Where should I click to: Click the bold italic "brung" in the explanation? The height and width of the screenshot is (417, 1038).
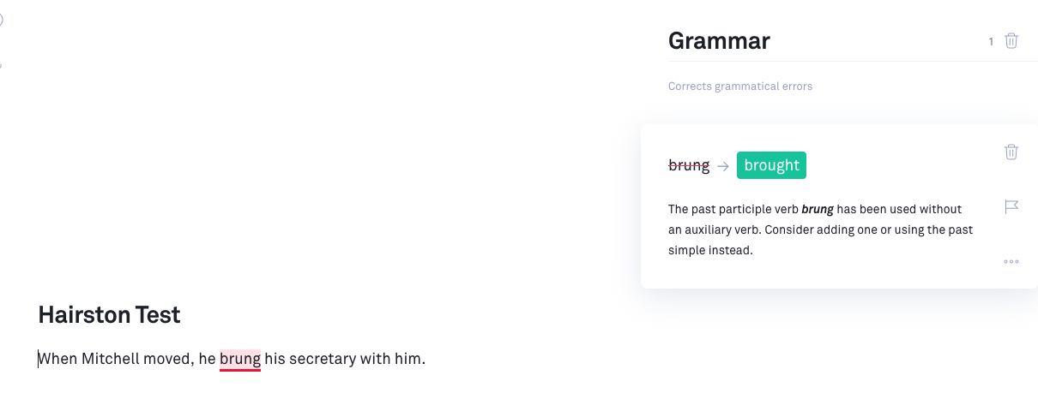point(818,209)
